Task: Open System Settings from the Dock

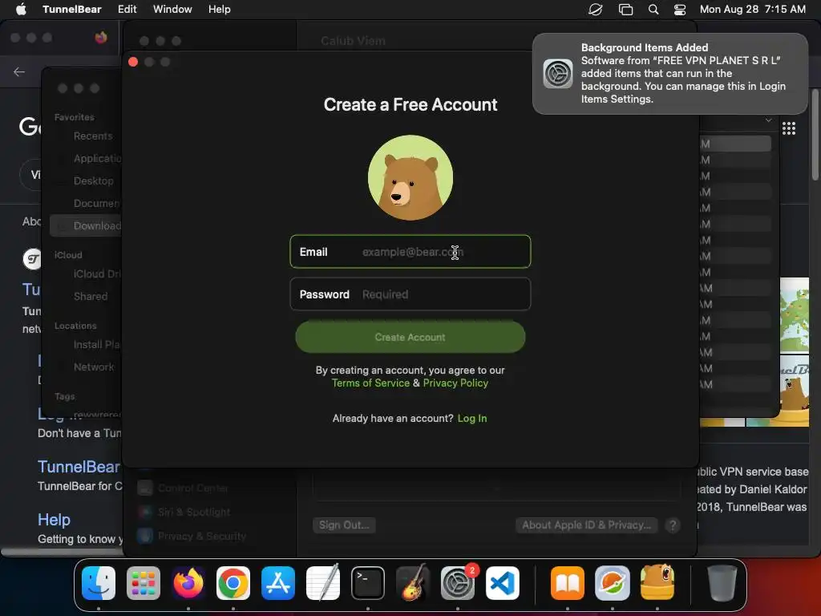Action: click(x=458, y=583)
